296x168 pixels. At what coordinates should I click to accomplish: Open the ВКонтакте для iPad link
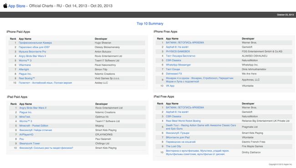click(178, 137)
